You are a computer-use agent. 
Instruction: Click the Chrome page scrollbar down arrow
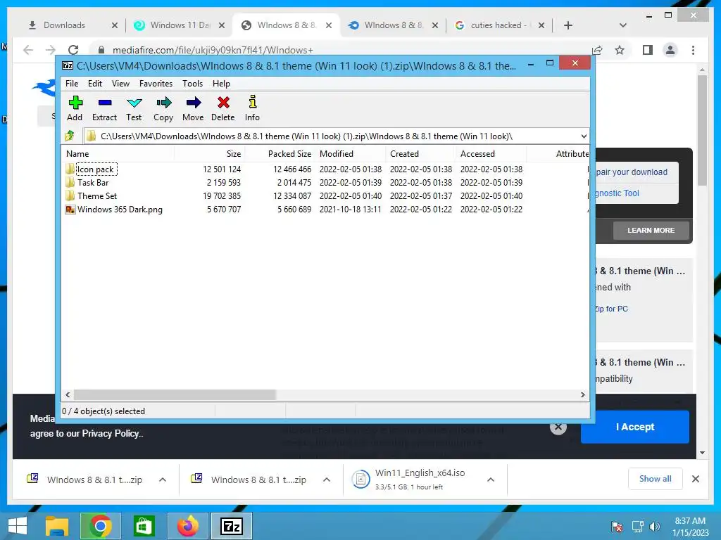click(x=702, y=453)
